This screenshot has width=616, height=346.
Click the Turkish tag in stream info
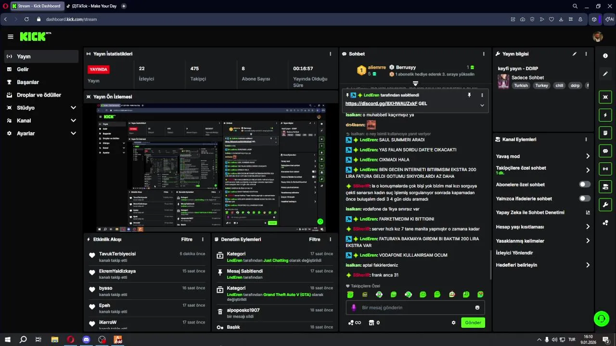pos(521,86)
